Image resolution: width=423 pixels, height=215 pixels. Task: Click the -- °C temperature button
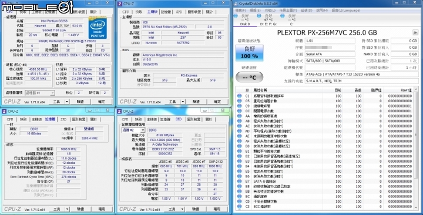click(x=249, y=78)
